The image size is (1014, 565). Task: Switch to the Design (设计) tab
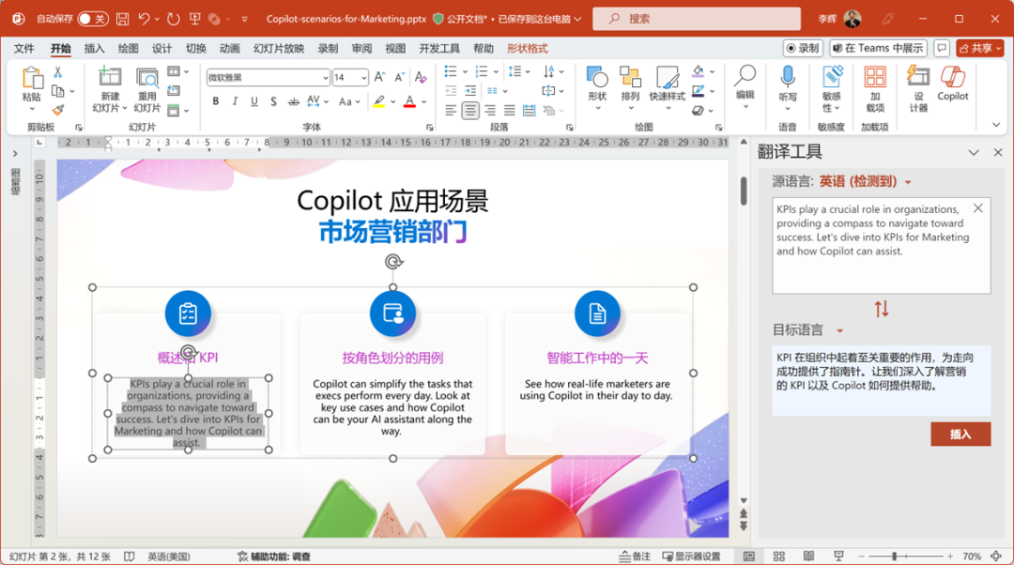click(x=161, y=49)
